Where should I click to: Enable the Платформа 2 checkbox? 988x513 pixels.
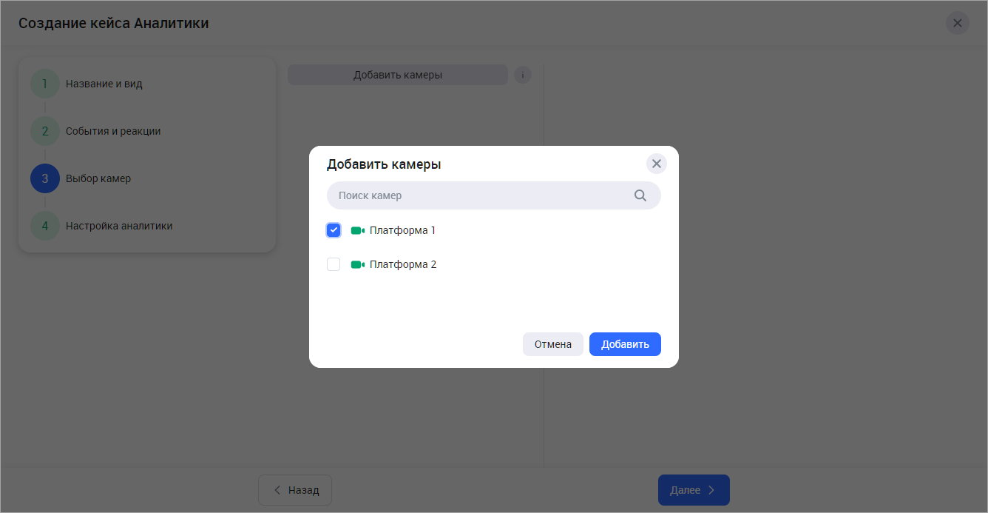click(334, 264)
